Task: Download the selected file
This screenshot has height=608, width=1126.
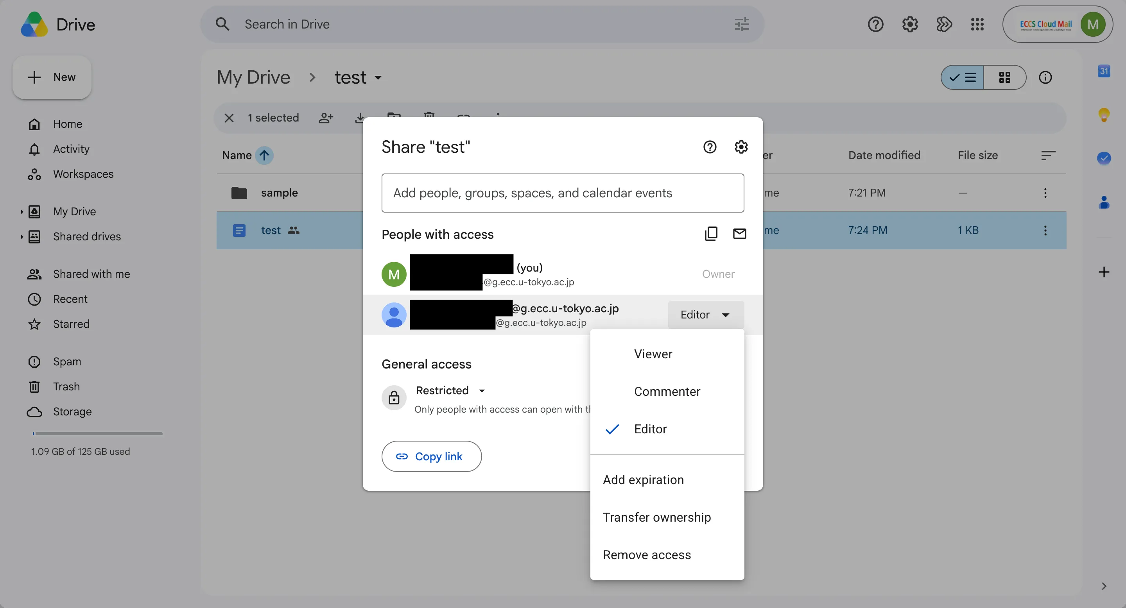Action: click(x=359, y=118)
